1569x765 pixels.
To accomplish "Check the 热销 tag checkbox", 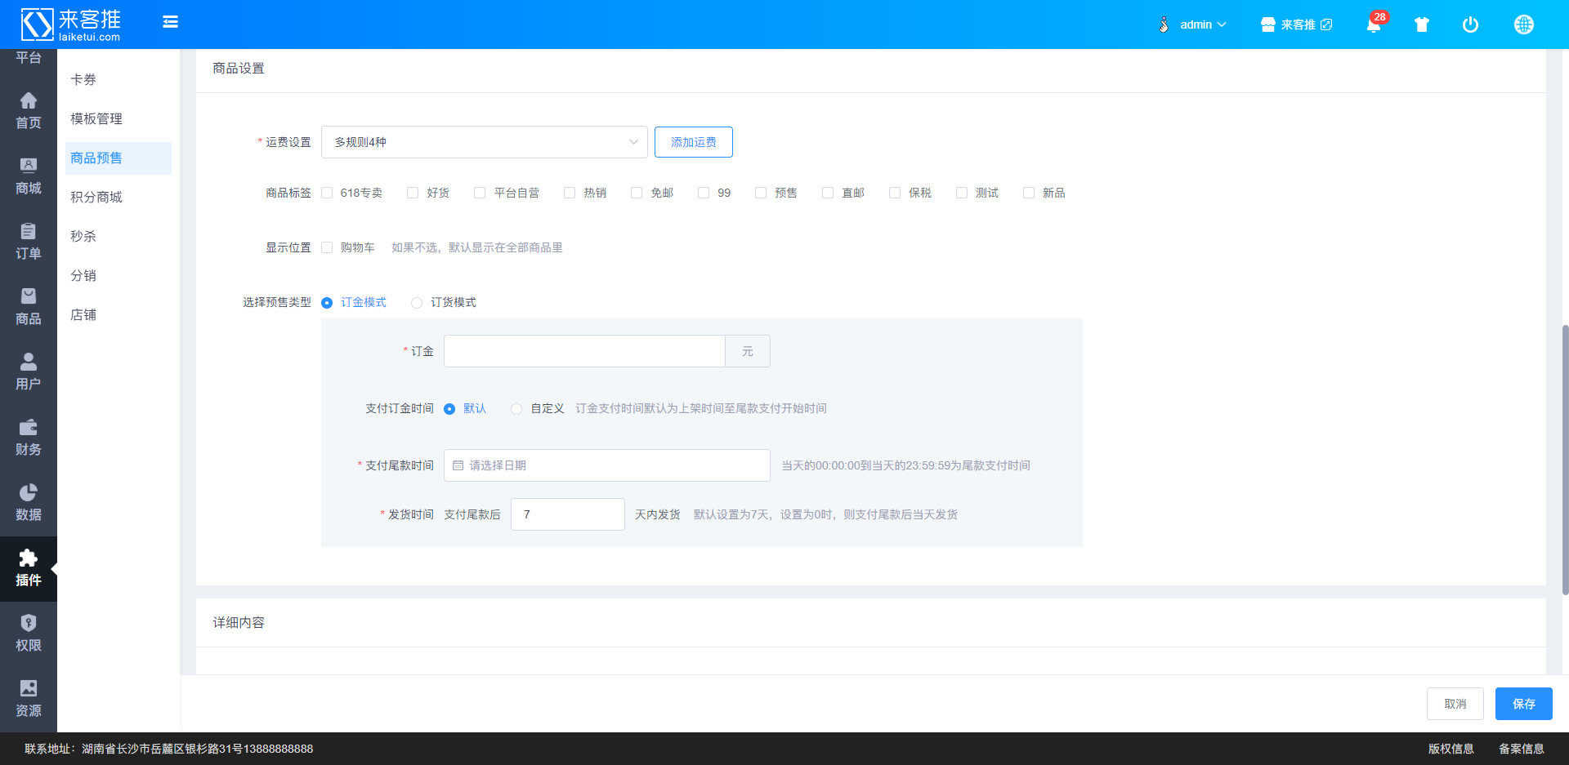I will coord(570,193).
